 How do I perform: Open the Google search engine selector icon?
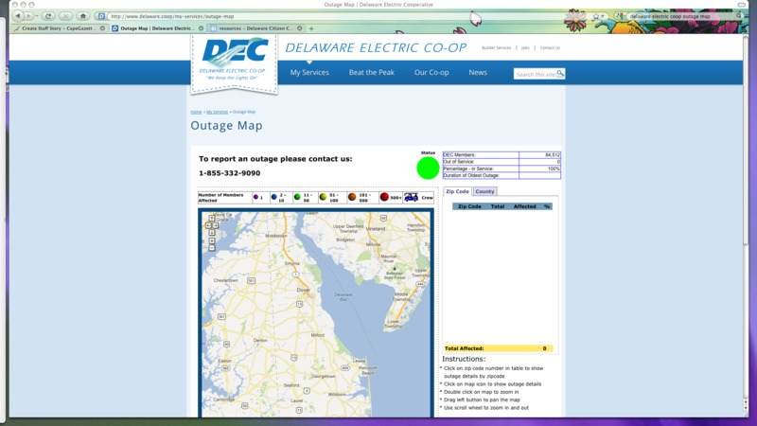(x=621, y=16)
